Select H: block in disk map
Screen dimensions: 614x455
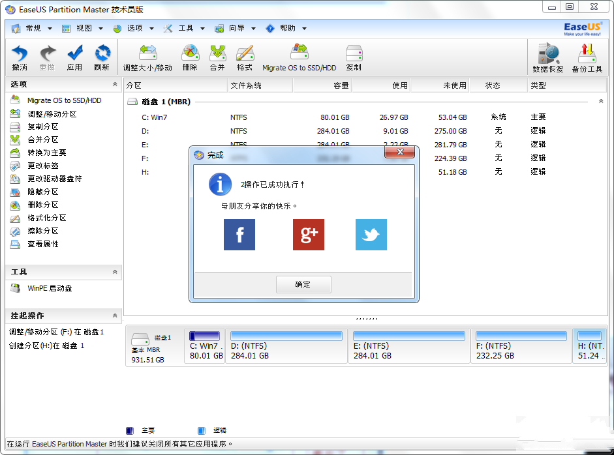point(590,346)
